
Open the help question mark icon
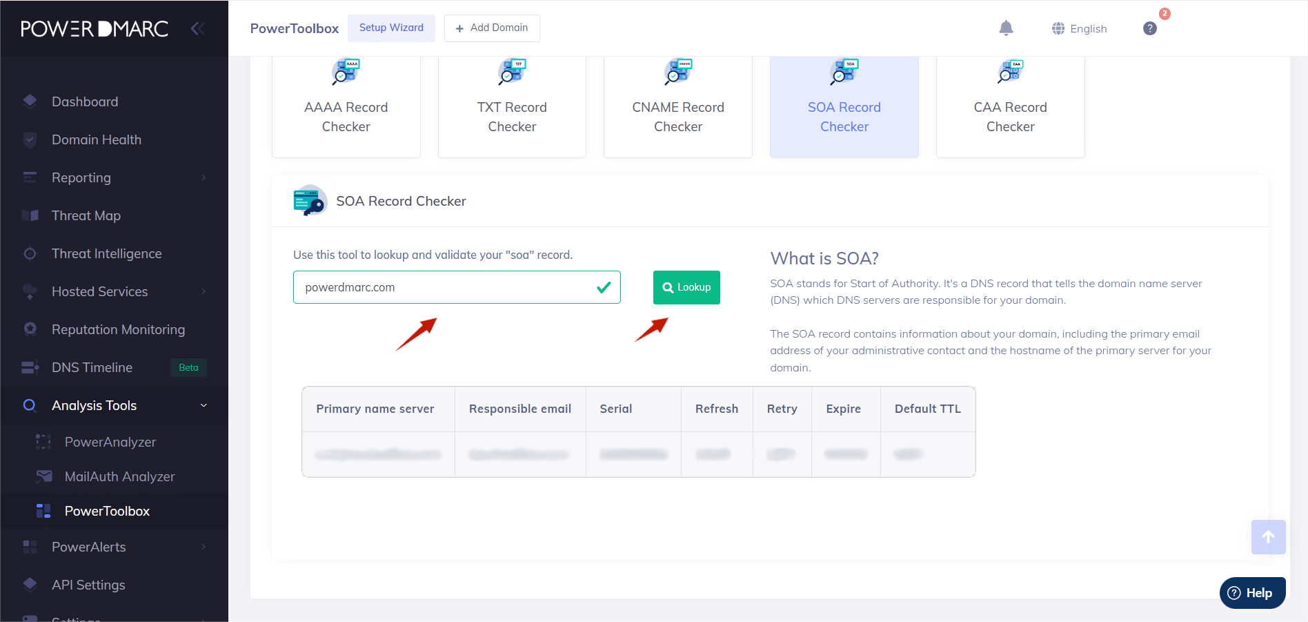1149,28
